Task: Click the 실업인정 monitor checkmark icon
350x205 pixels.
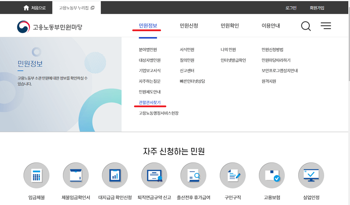Action: 311,175
